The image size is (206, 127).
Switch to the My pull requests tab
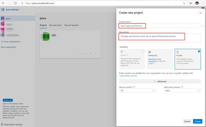(x=72, y=25)
